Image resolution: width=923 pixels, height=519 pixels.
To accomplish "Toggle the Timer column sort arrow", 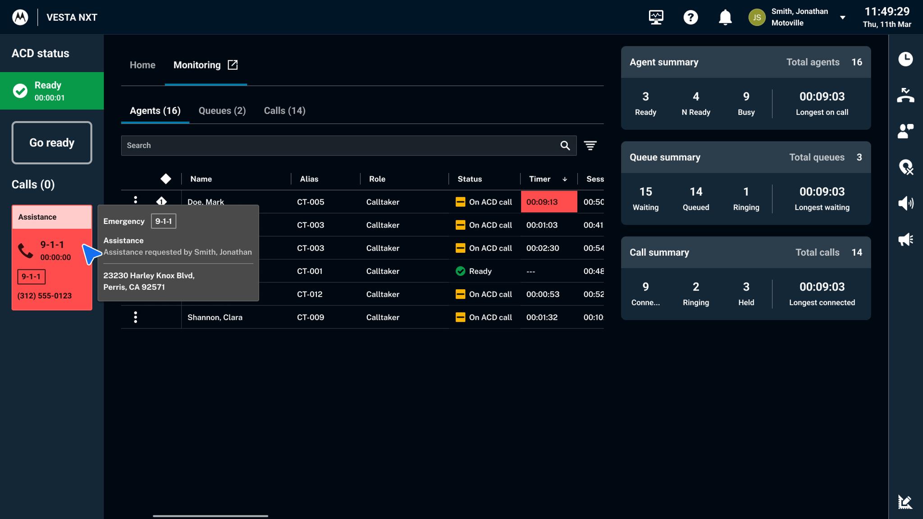I will click(565, 179).
